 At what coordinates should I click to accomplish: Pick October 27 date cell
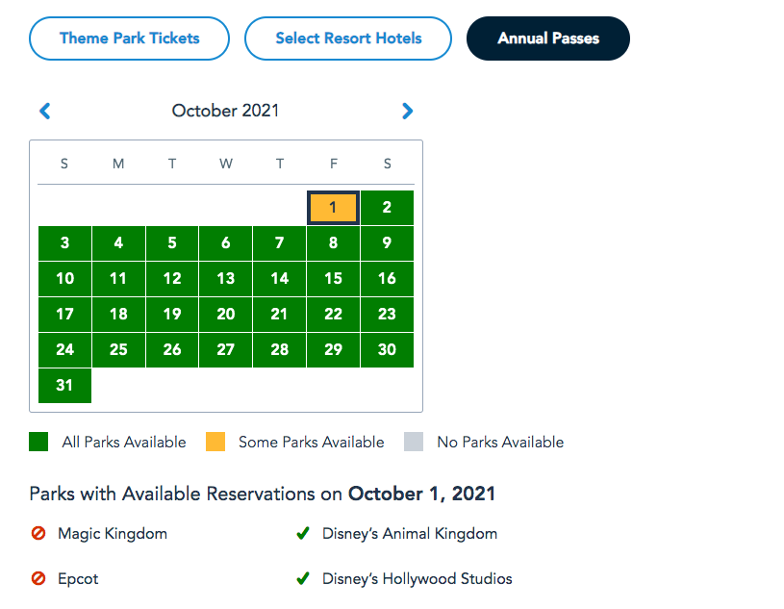coord(226,350)
